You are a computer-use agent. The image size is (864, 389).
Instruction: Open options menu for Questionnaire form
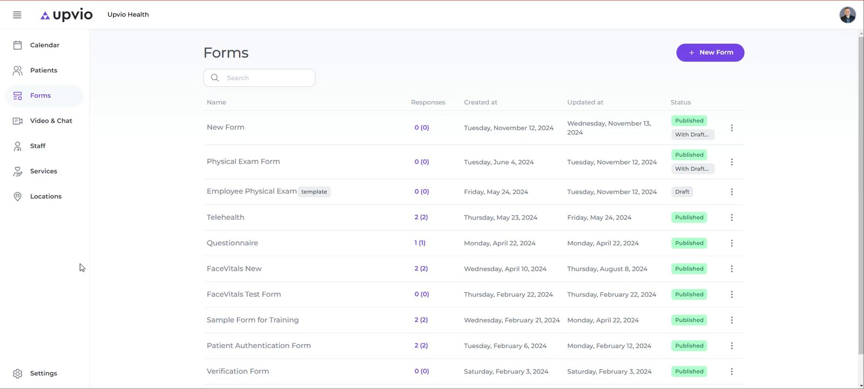pyautogui.click(x=731, y=243)
